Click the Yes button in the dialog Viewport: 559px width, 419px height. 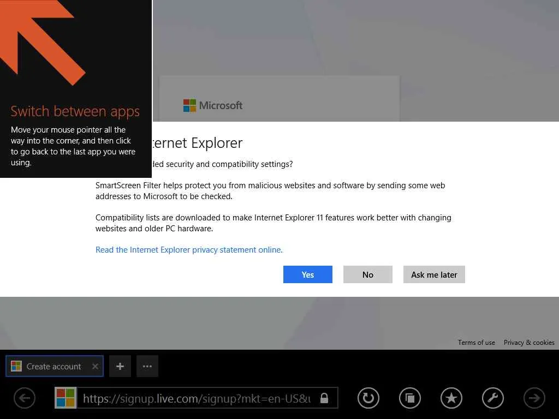308,274
